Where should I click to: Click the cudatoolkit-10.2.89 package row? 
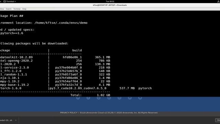point(55,57)
